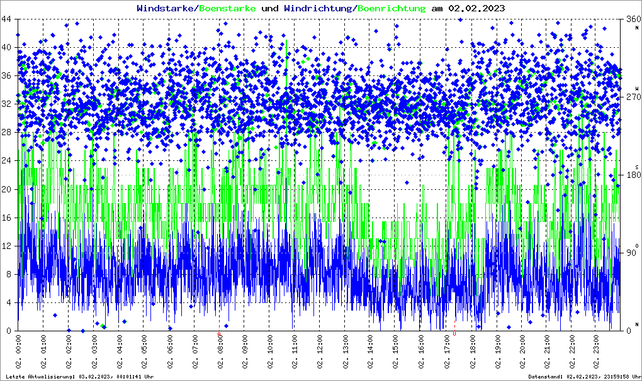Select the green Boenrichtung title text
Image resolution: width=642 pixels, height=381 pixels.
pos(391,8)
